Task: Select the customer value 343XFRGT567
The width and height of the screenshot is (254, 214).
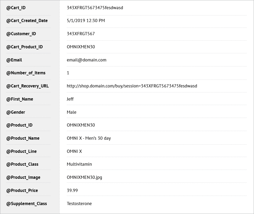Action: (81, 34)
